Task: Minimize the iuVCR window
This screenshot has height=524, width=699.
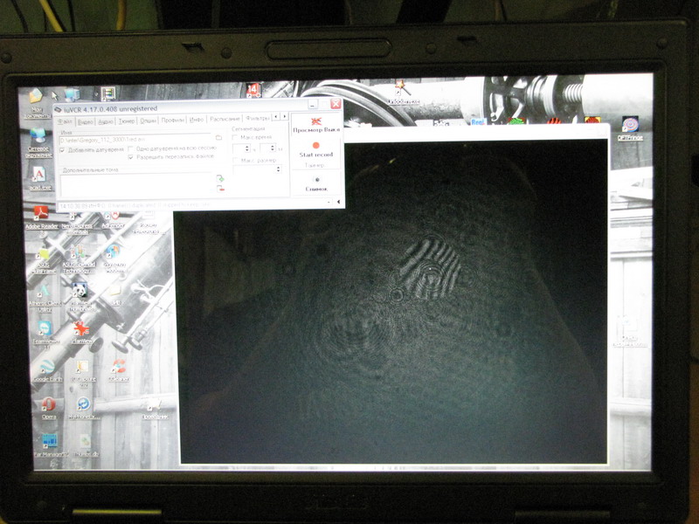Action: tap(313, 104)
